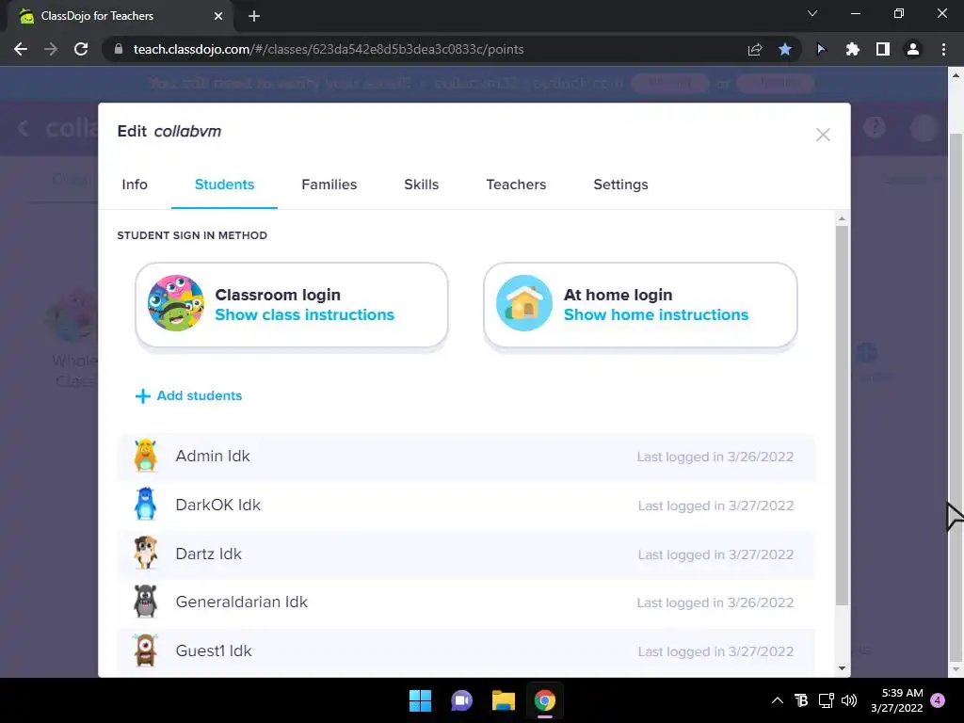Click Show class instructions link

(x=304, y=314)
